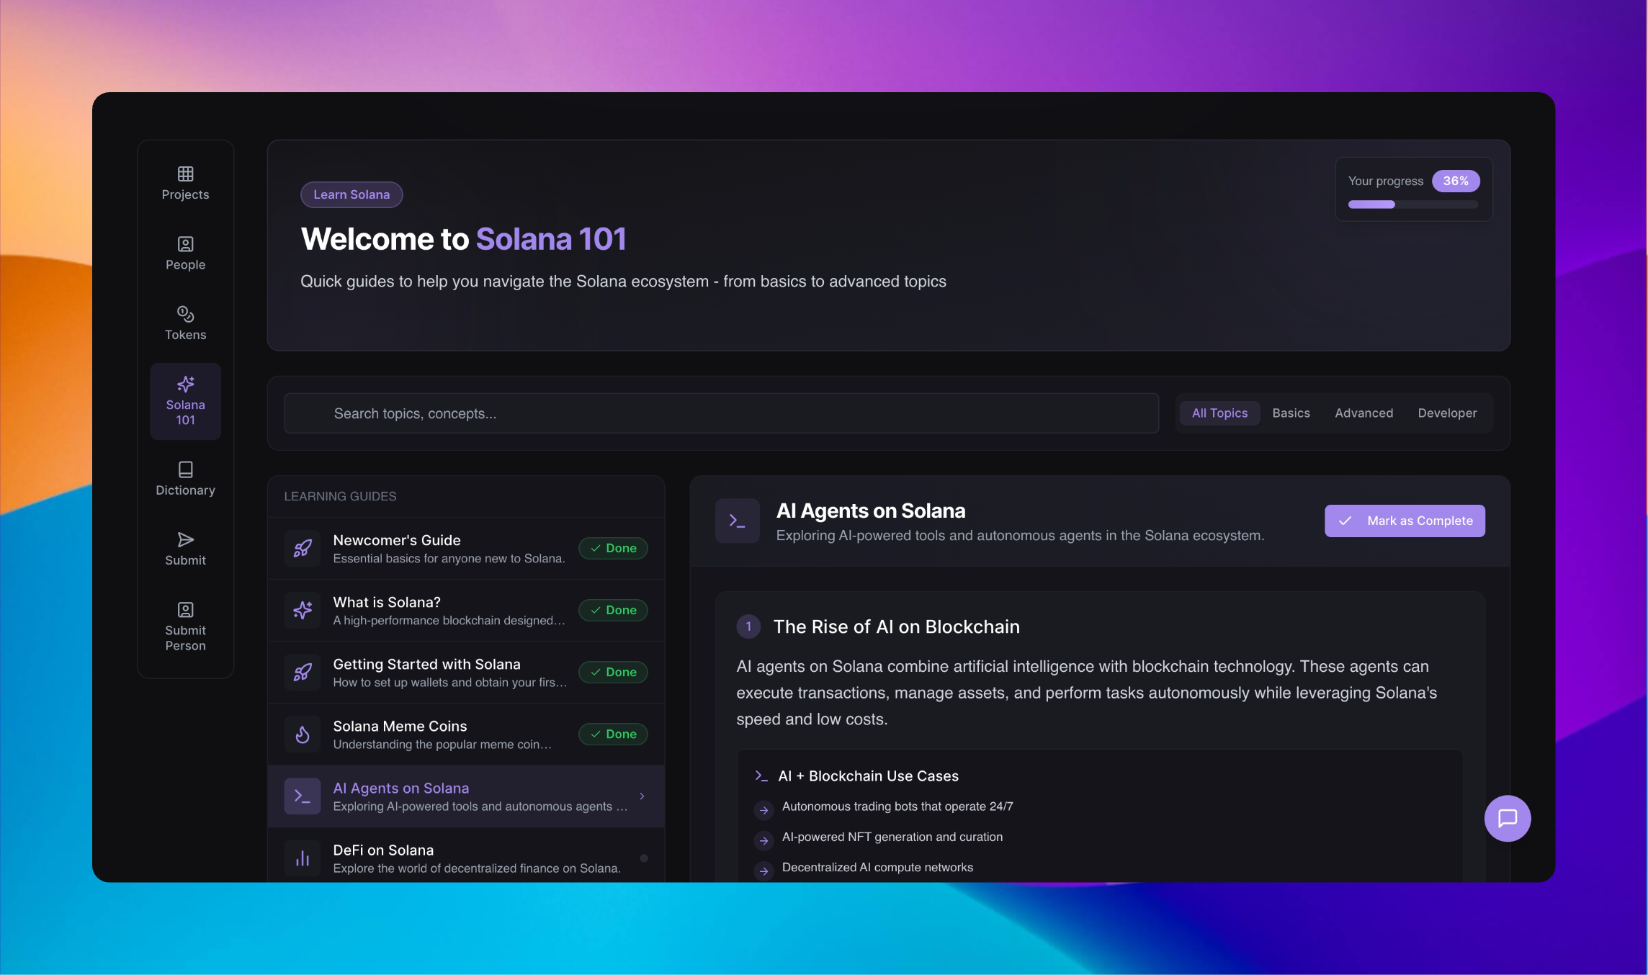Open the chat bubble floating button
1648x975 pixels.
tap(1508, 818)
